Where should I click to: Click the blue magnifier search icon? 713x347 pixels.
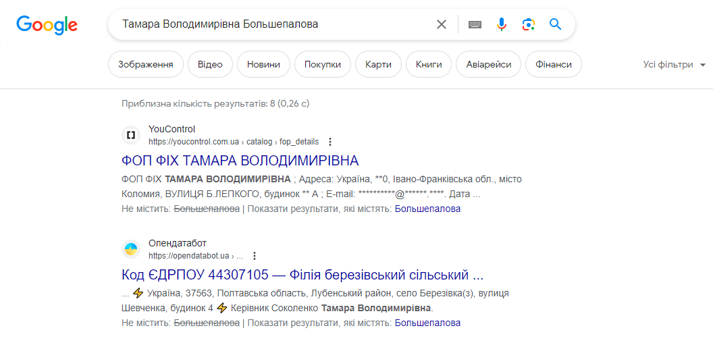point(555,24)
